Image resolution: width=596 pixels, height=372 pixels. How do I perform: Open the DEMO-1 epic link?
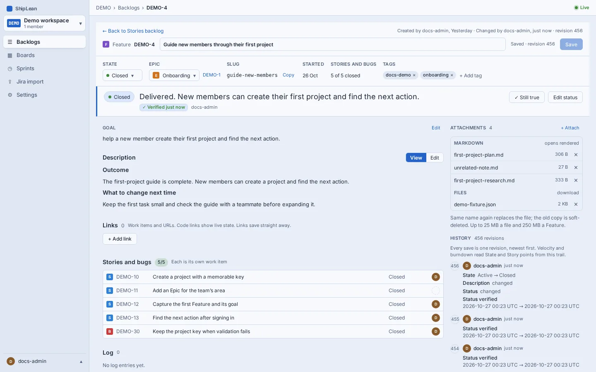pyautogui.click(x=211, y=75)
